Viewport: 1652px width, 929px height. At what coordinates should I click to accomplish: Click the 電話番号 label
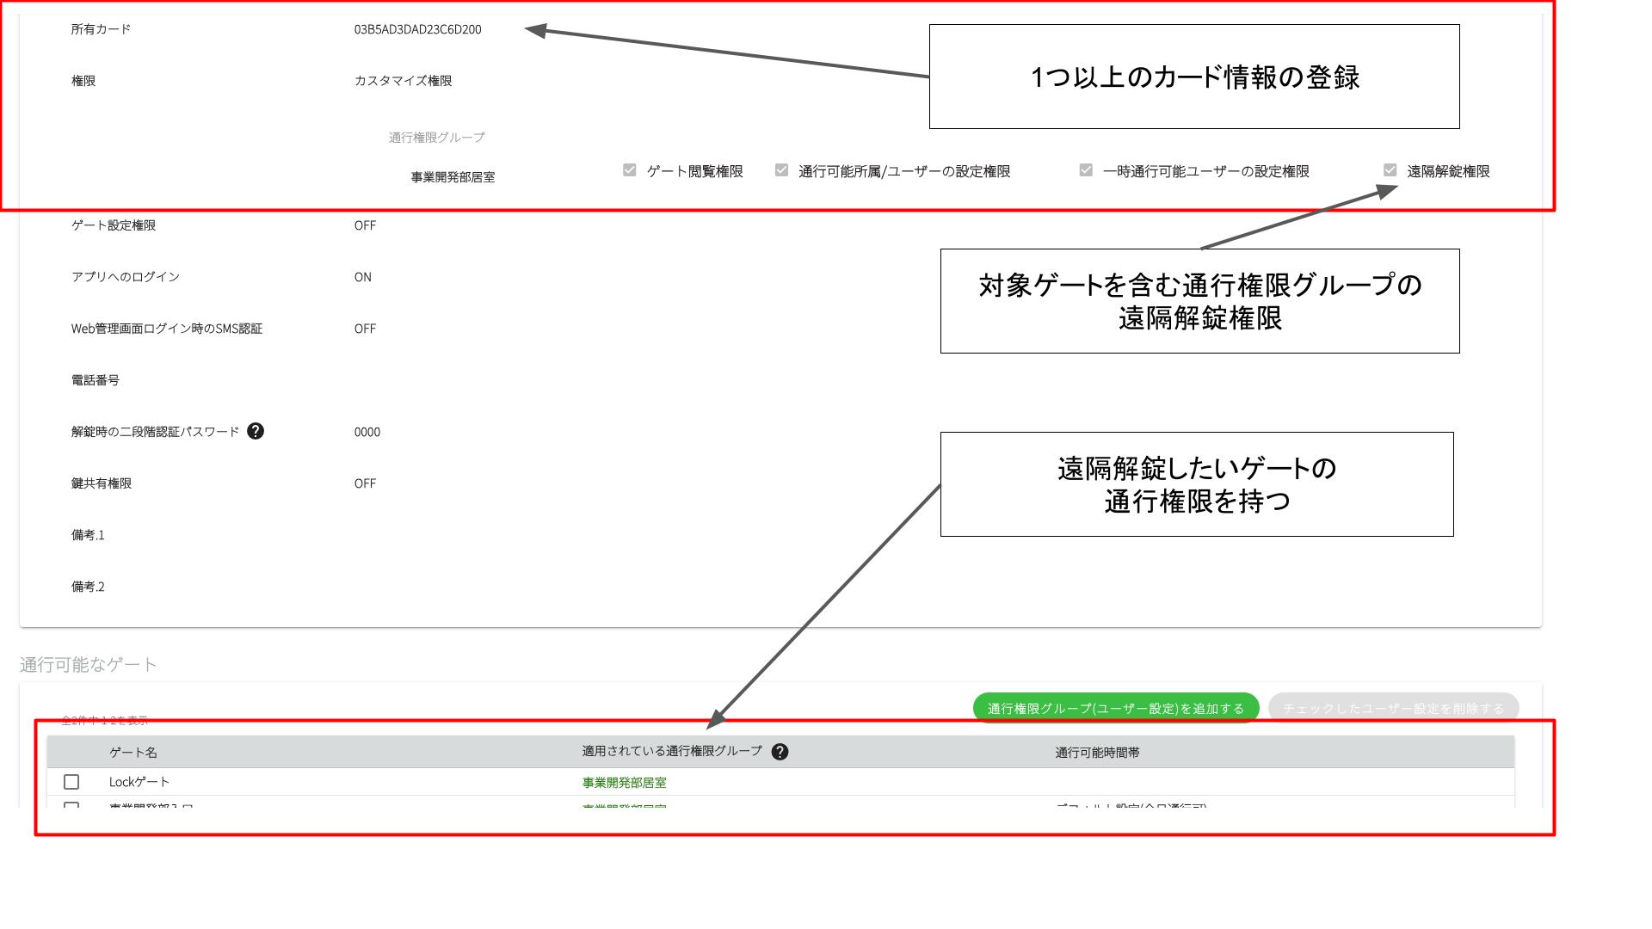tap(96, 380)
